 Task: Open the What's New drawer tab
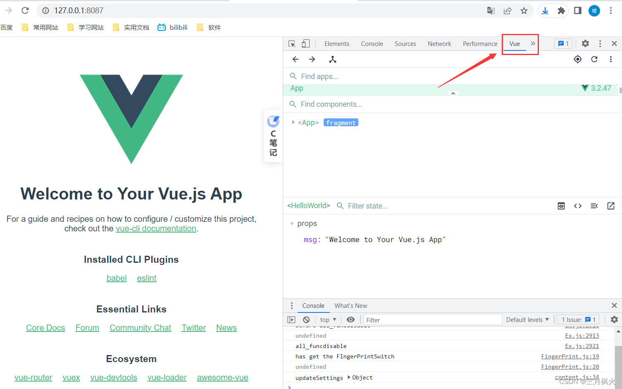[351, 306]
